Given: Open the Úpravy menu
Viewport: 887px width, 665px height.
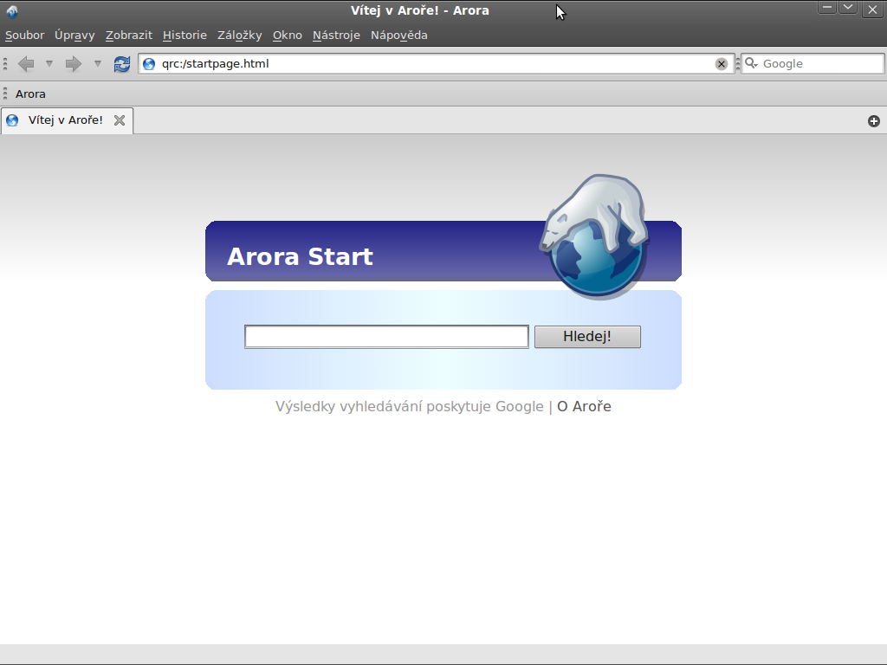Looking at the screenshot, I should click(x=74, y=35).
